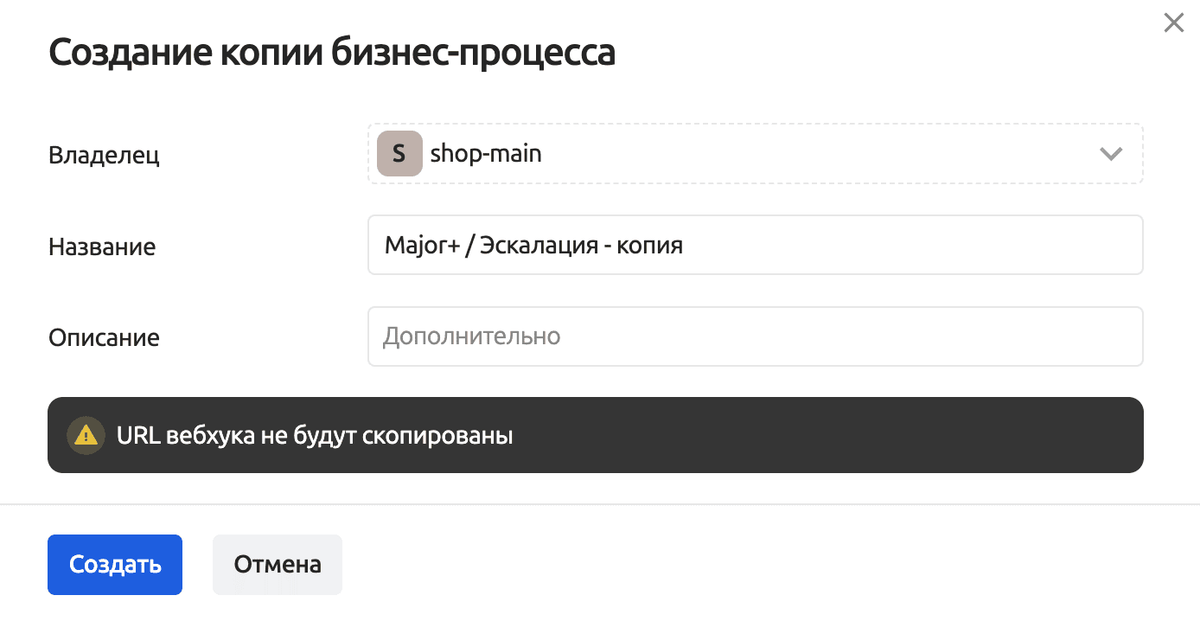The image size is (1200, 621).
Task: Focus the Название input field
Action: (865, 245)
